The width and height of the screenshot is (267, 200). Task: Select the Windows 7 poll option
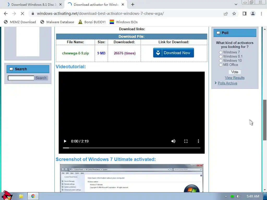[221, 52]
